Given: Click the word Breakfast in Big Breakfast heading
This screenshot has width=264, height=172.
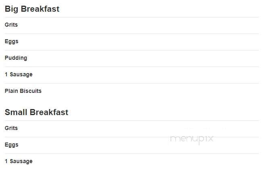Looking at the screenshot, I should click(40, 9).
